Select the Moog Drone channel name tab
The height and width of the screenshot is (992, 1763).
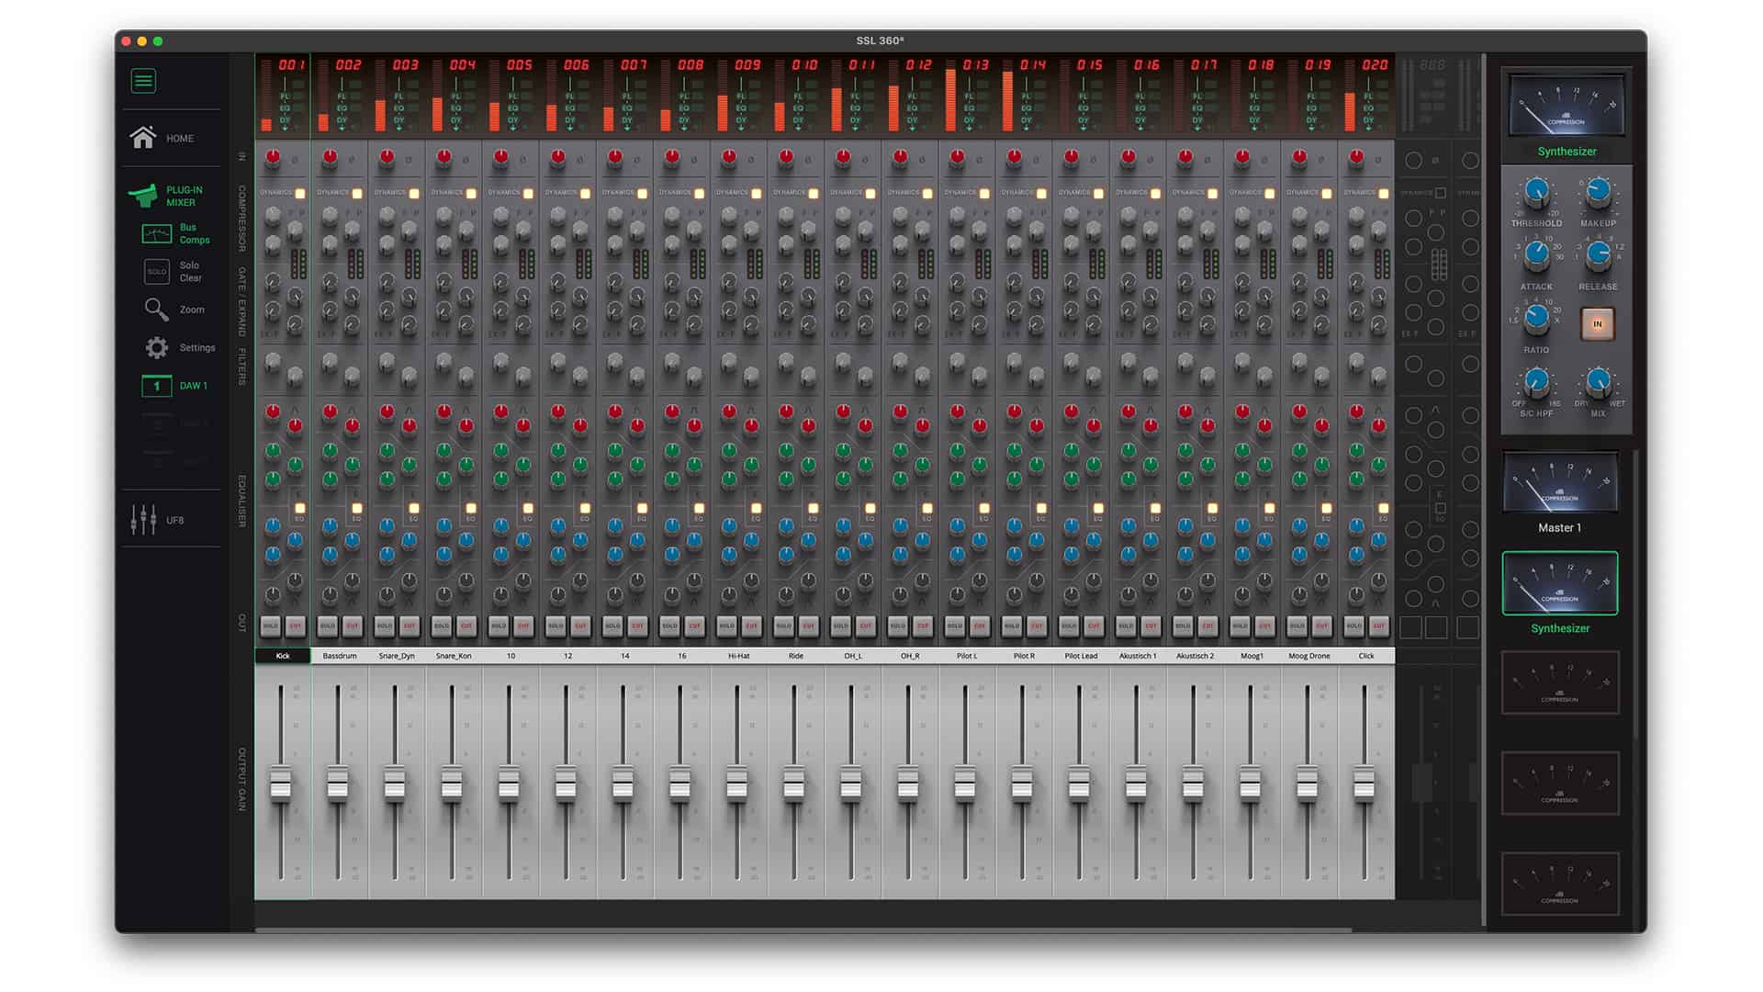tap(1309, 656)
